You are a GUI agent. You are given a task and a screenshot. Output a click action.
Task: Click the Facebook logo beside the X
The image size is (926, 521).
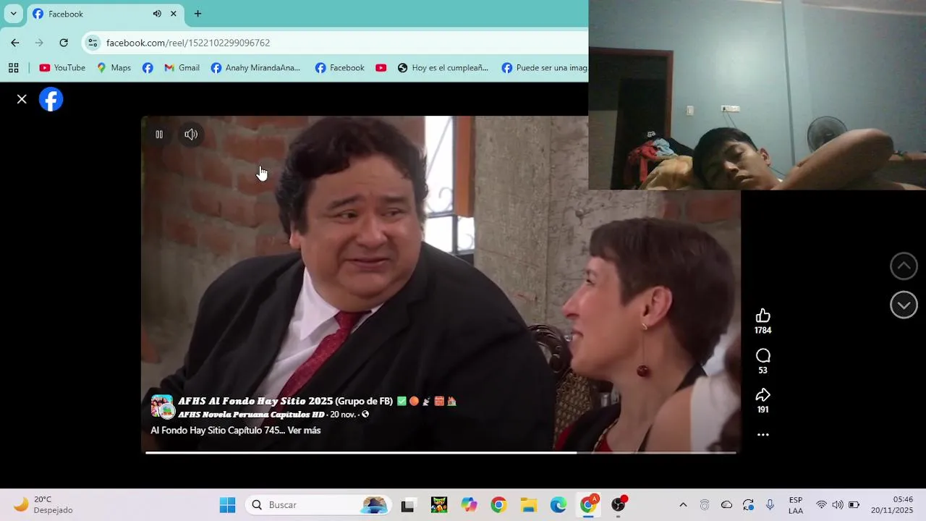(x=51, y=99)
